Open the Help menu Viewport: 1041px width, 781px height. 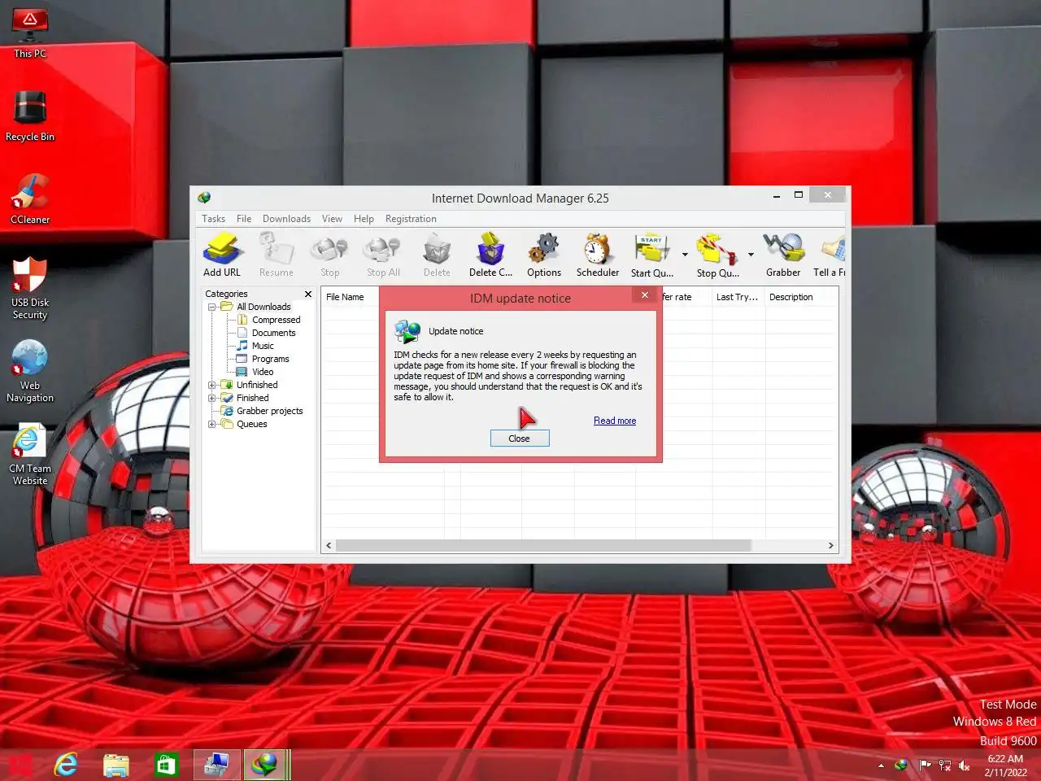tap(364, 219)
